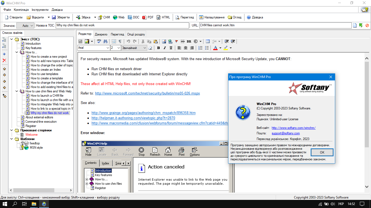
Task: Open the font color dropdown arrow
Action: (220, 48)
